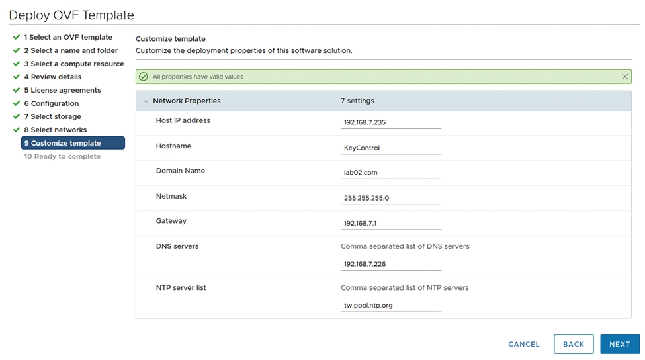Screen dimensions: 645x360
Task: Go to step 1 Select an OVF template
Action: pos(68,37)
